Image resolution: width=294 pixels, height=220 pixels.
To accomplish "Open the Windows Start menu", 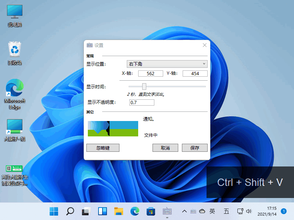I will pos(54,211).
